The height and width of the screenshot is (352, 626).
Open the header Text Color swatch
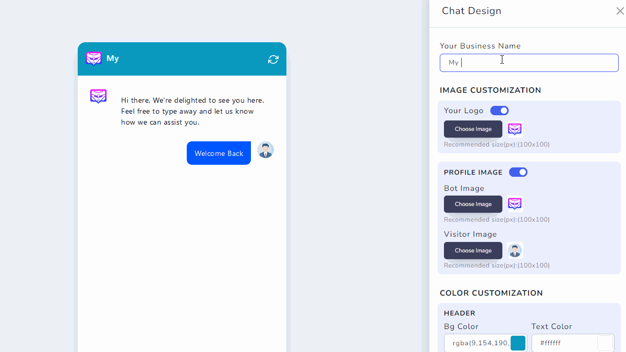(605, 343)
